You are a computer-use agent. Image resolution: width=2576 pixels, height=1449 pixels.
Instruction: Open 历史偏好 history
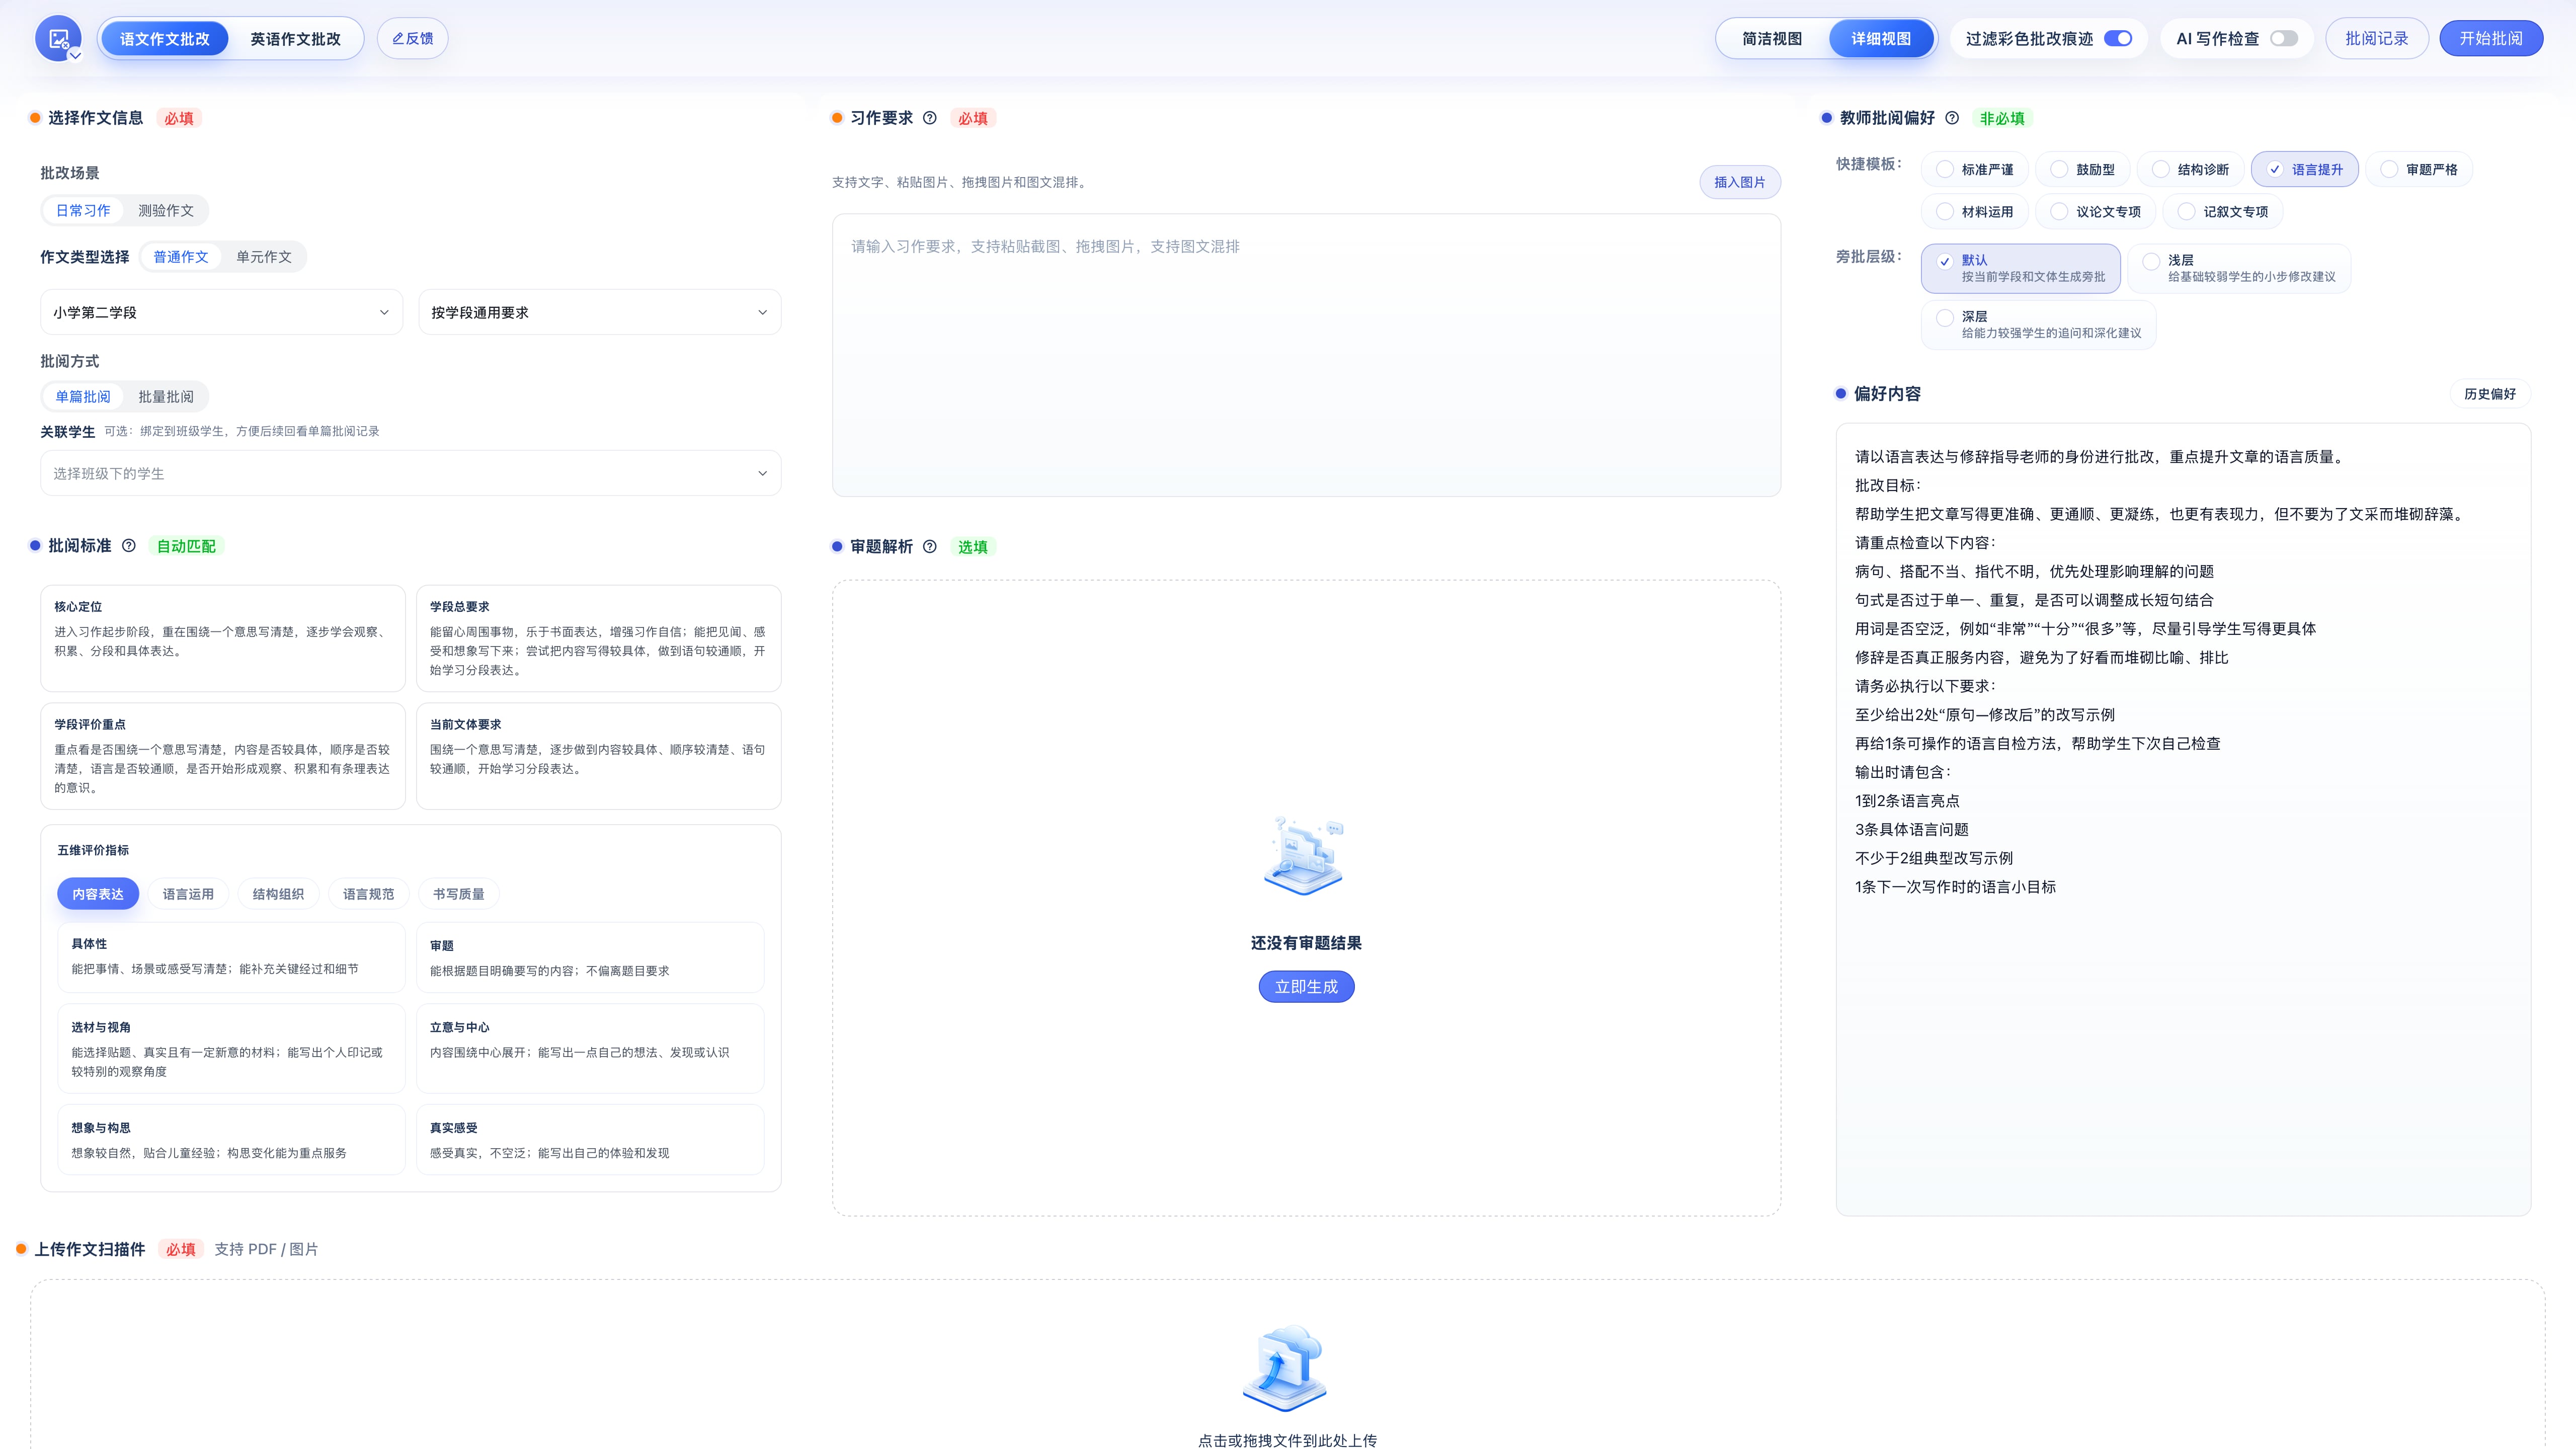2490,394
